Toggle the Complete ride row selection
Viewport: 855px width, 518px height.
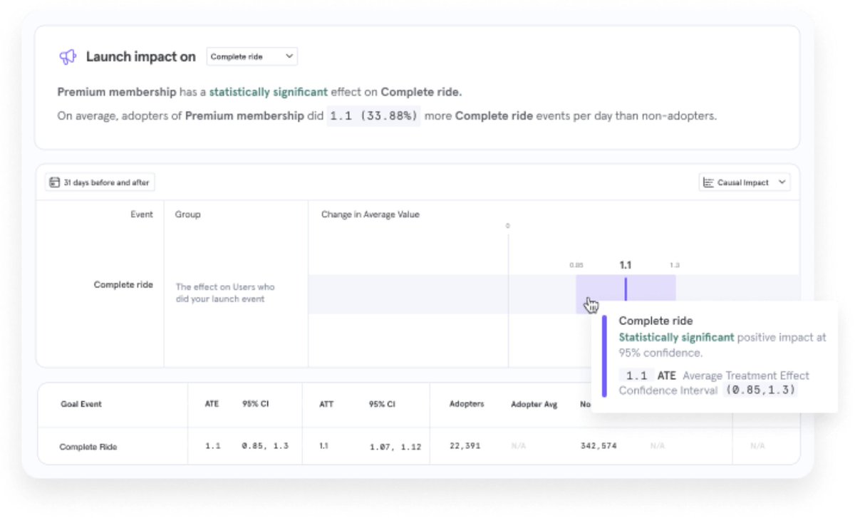click(x=125, y=284)
